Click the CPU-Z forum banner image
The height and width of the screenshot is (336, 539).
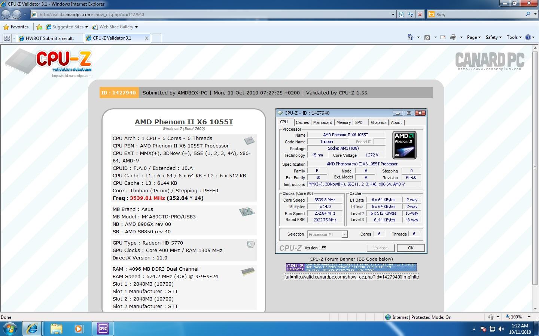[351, 267]
